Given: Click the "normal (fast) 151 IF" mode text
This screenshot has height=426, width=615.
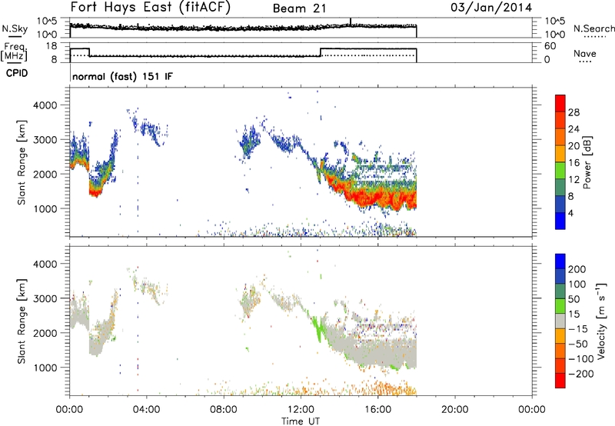Looking at the screenshot, I should [123, 76].
